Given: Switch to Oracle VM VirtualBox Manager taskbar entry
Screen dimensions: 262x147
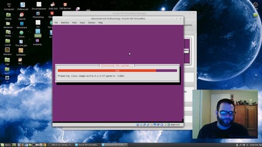Looking at the screenshot, I should pos(87,145).
